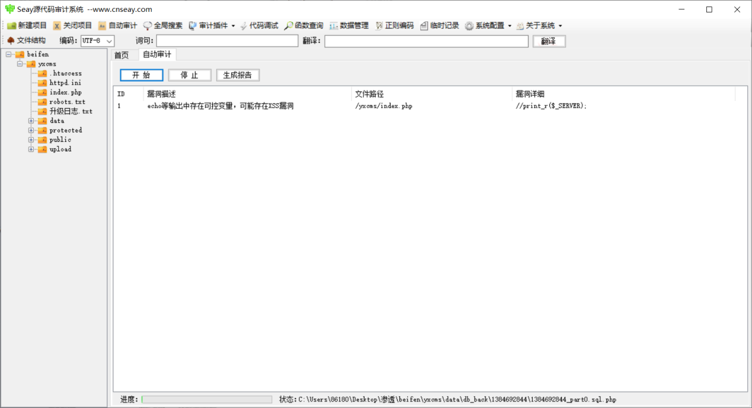This screenshot has width=752, height=408.
Task: Collapse the yxcms folder node
Action: click(20, 64)
